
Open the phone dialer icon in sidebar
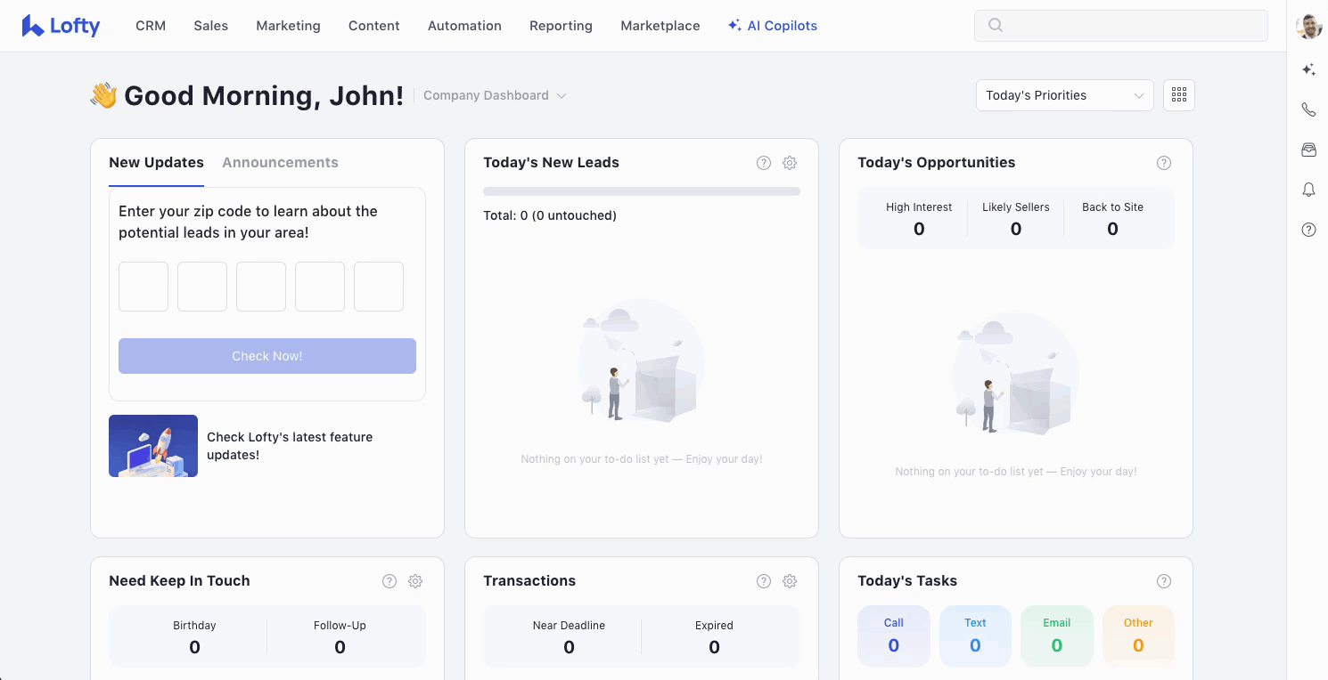point(1308,109)
